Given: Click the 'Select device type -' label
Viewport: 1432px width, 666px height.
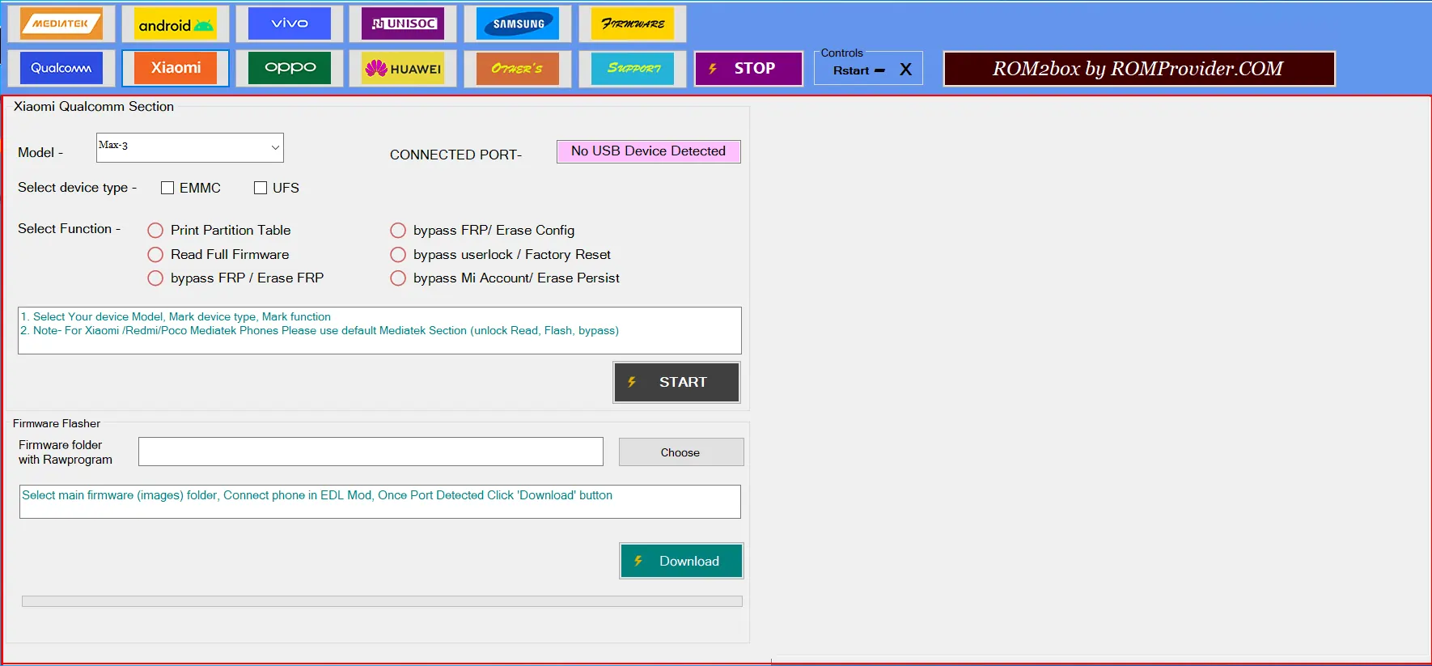Looking at the screenshot, I should point(78,188).
